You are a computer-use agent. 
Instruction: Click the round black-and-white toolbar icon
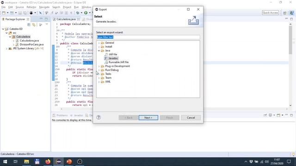tap(31, 13)
